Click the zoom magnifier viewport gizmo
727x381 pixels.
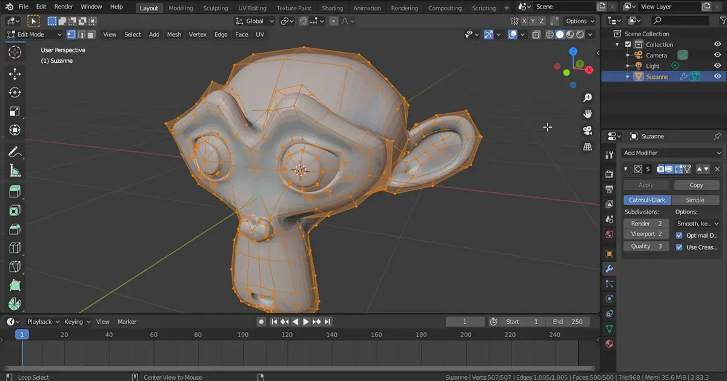click(587, 98)
